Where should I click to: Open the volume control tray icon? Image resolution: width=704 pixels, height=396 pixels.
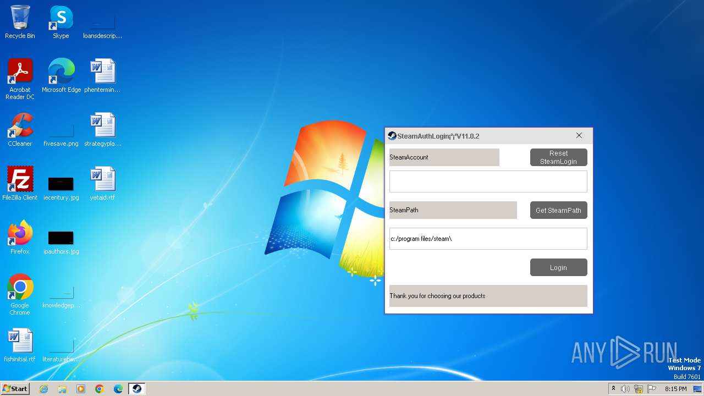coord(625,389)
